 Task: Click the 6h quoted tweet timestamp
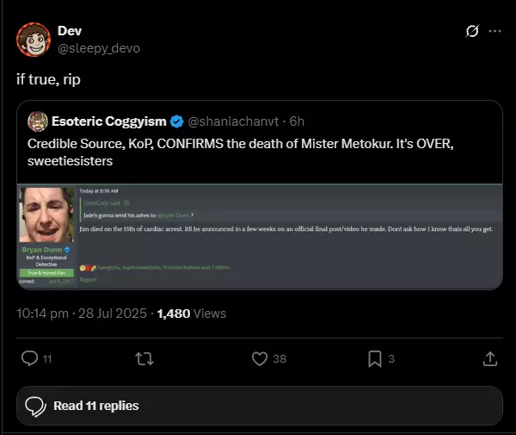[x=297, y=121]
